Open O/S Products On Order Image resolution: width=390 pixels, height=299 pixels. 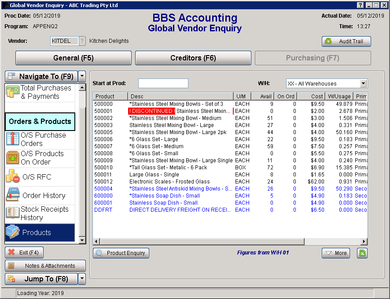[40, 158]
